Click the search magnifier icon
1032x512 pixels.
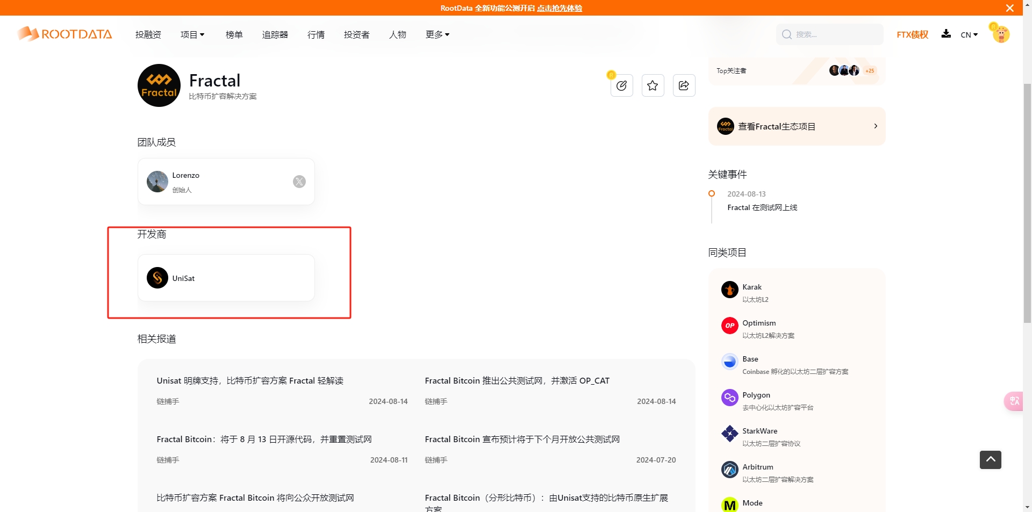[787, 34]
